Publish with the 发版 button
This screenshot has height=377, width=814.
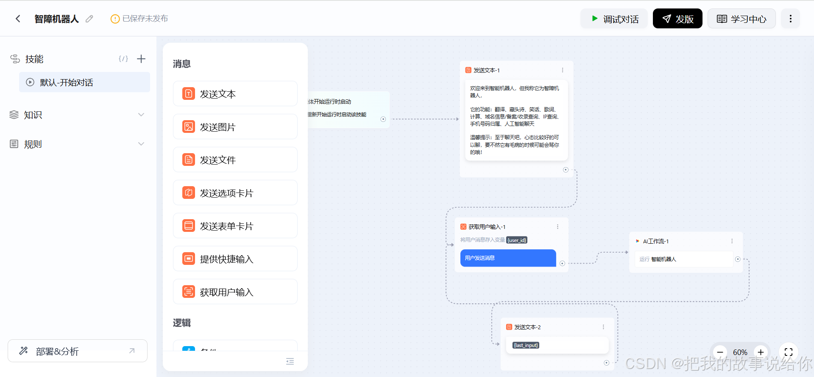(677, 19)
